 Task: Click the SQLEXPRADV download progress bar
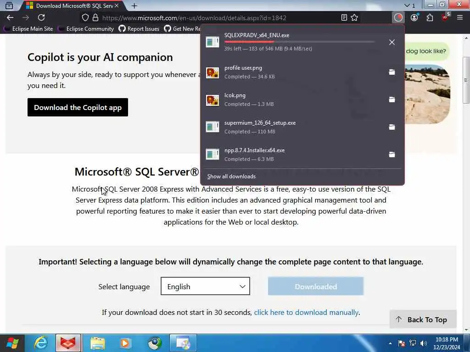[x=299, y=42]
